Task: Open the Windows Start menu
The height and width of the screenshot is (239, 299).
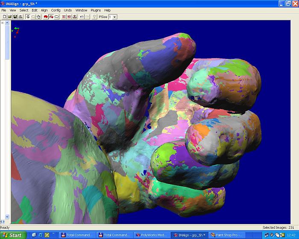Action: pyautogui.click(x=13, y=235)
